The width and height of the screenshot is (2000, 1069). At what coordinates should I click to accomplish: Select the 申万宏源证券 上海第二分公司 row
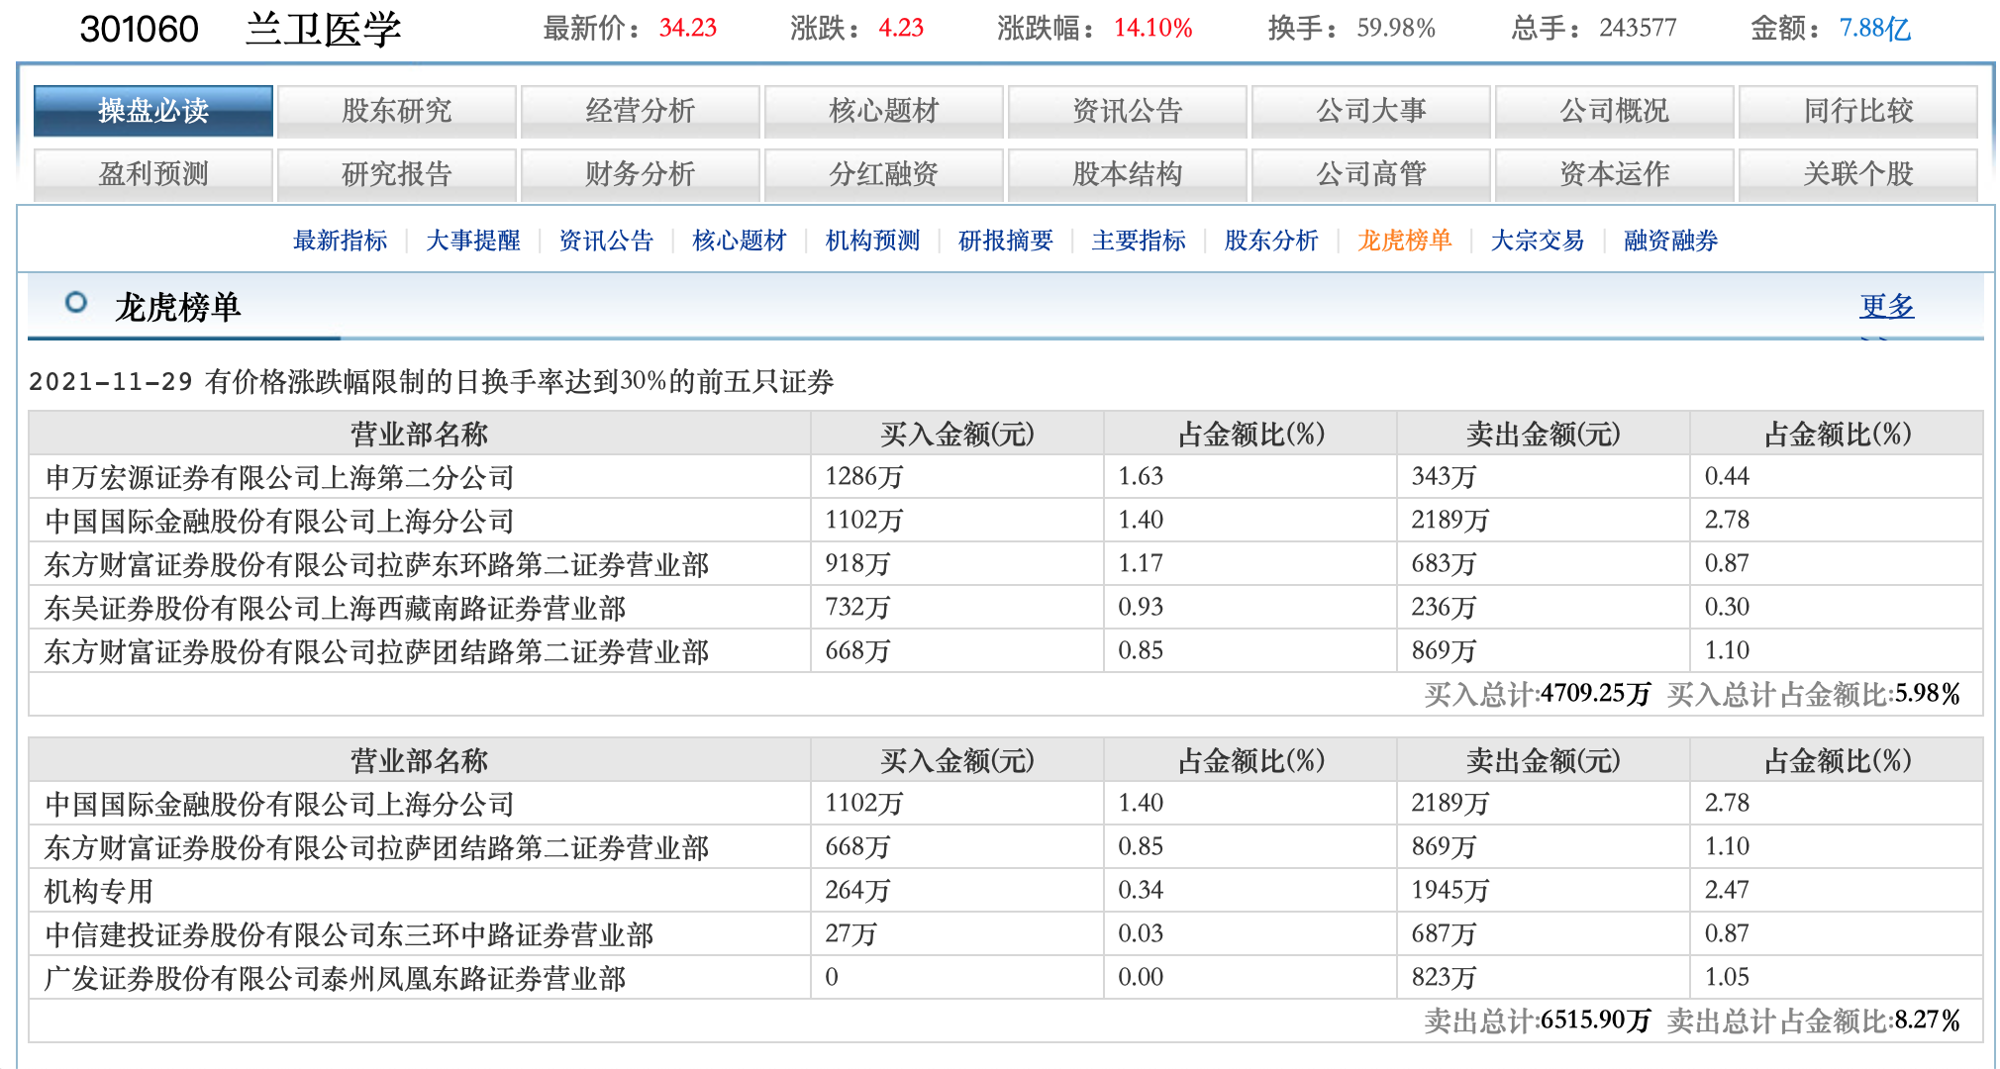pyautogui.click(x=280, y=477)
